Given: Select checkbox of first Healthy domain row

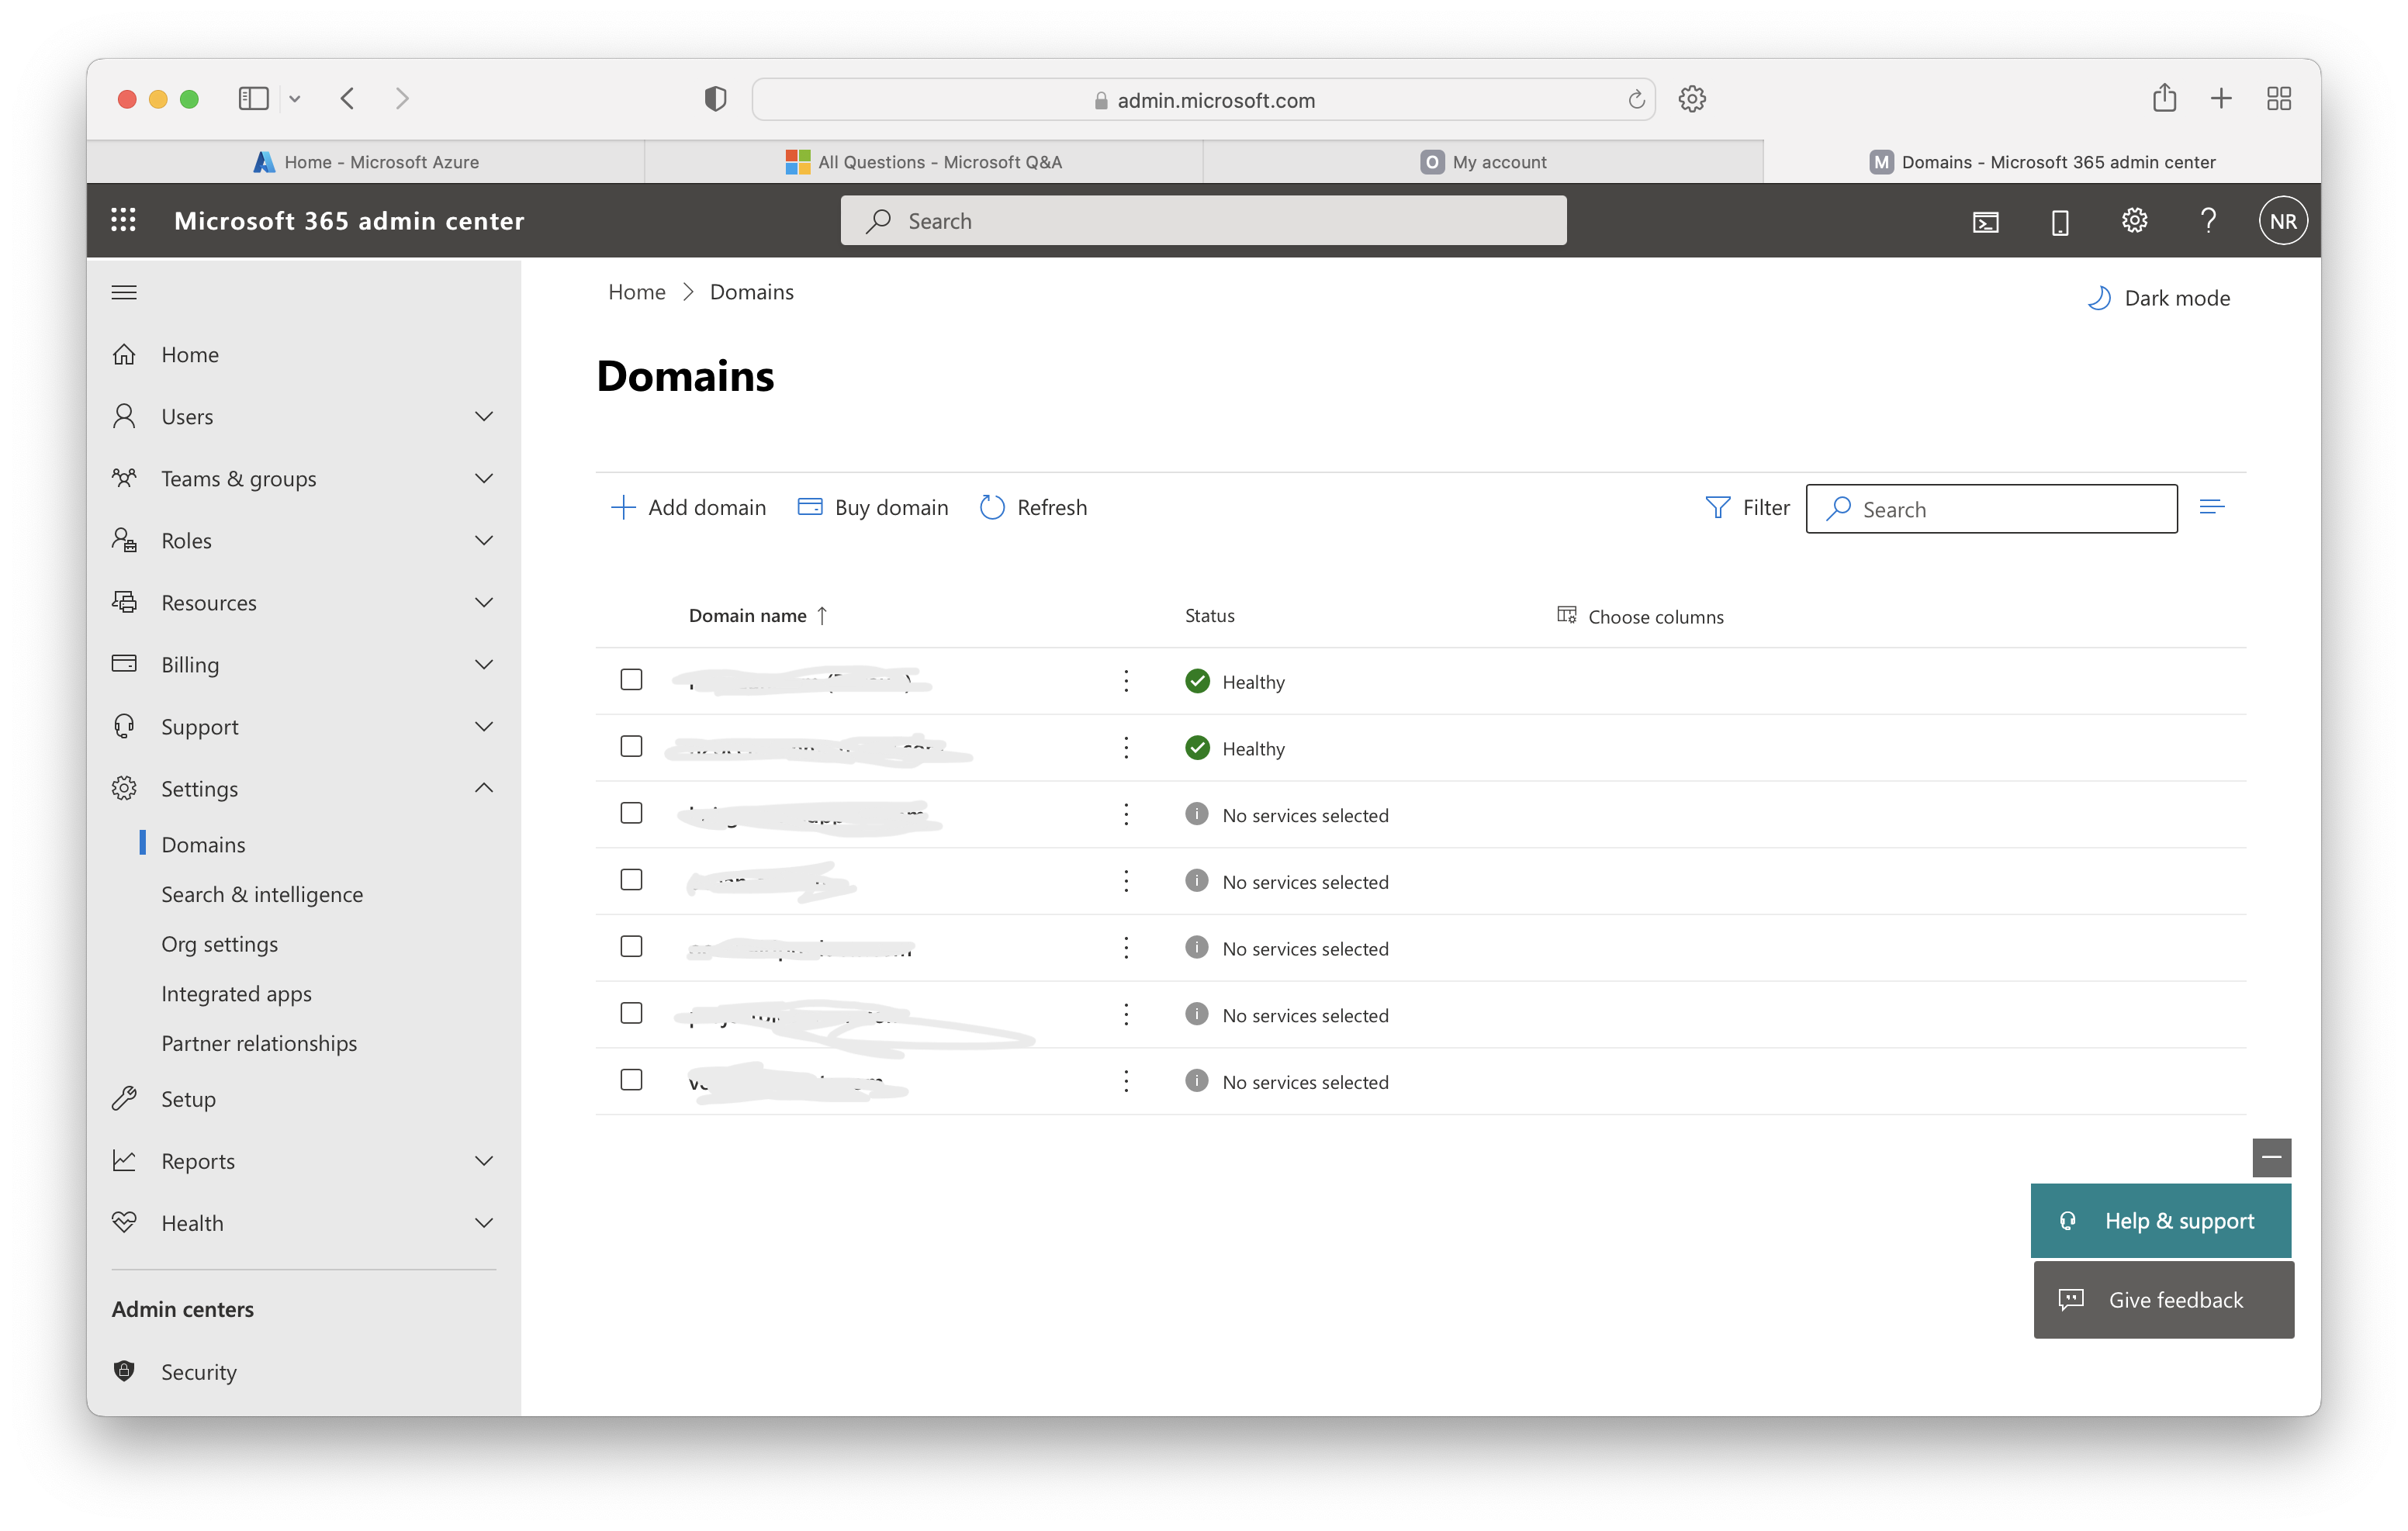Looking at the screenshot, I should 631,680.
